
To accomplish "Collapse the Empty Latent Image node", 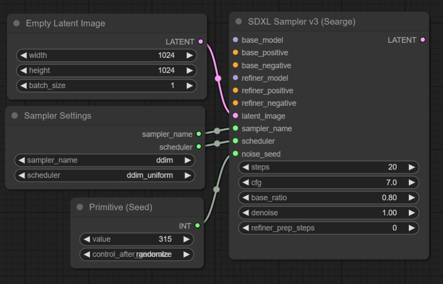I will tap(16, 23).
